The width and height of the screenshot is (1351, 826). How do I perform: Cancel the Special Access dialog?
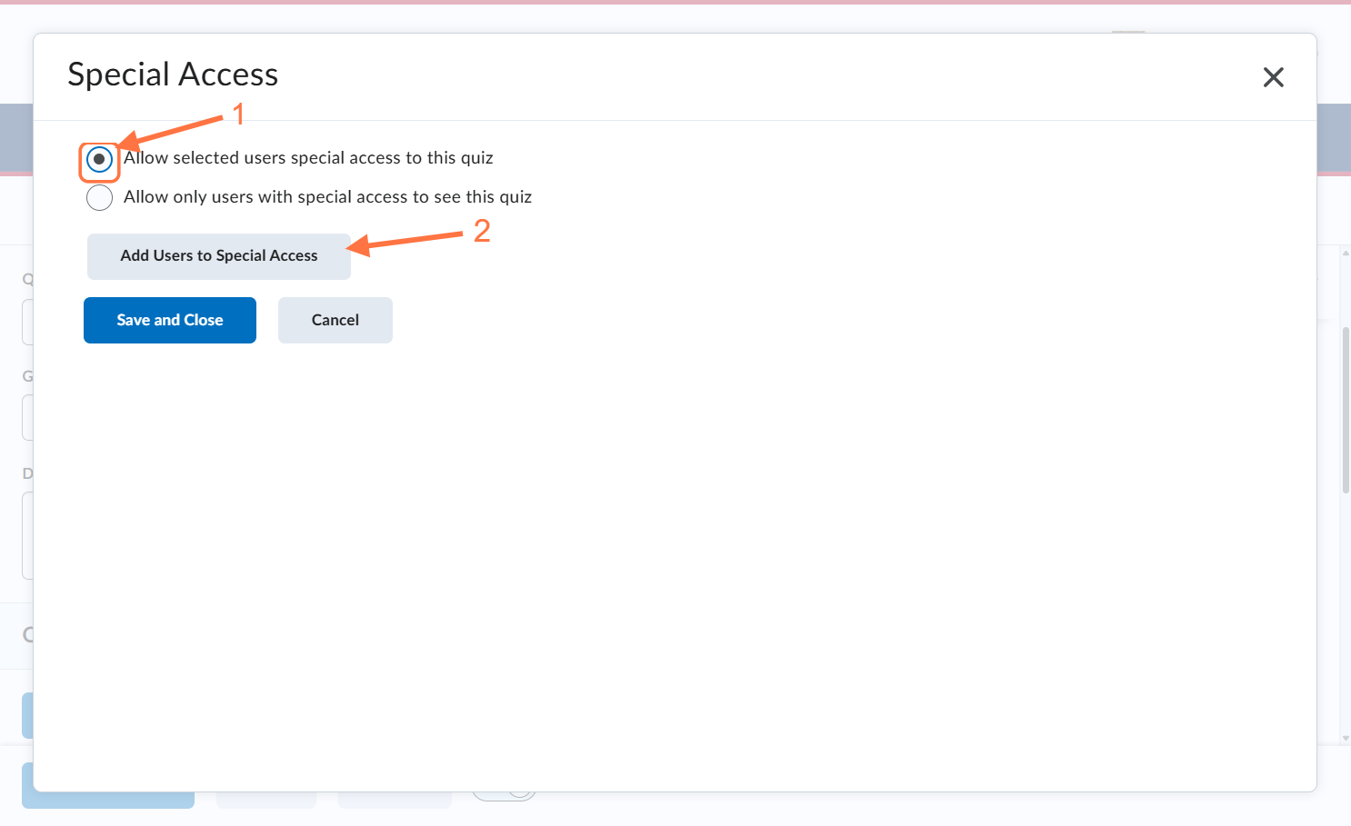click(335, 320)
